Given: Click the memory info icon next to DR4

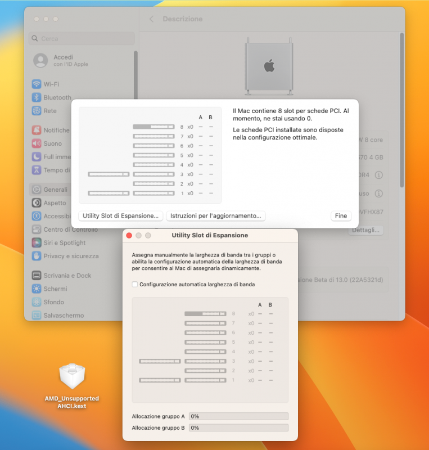Looking at the screenshot, I should coord(379,175).
